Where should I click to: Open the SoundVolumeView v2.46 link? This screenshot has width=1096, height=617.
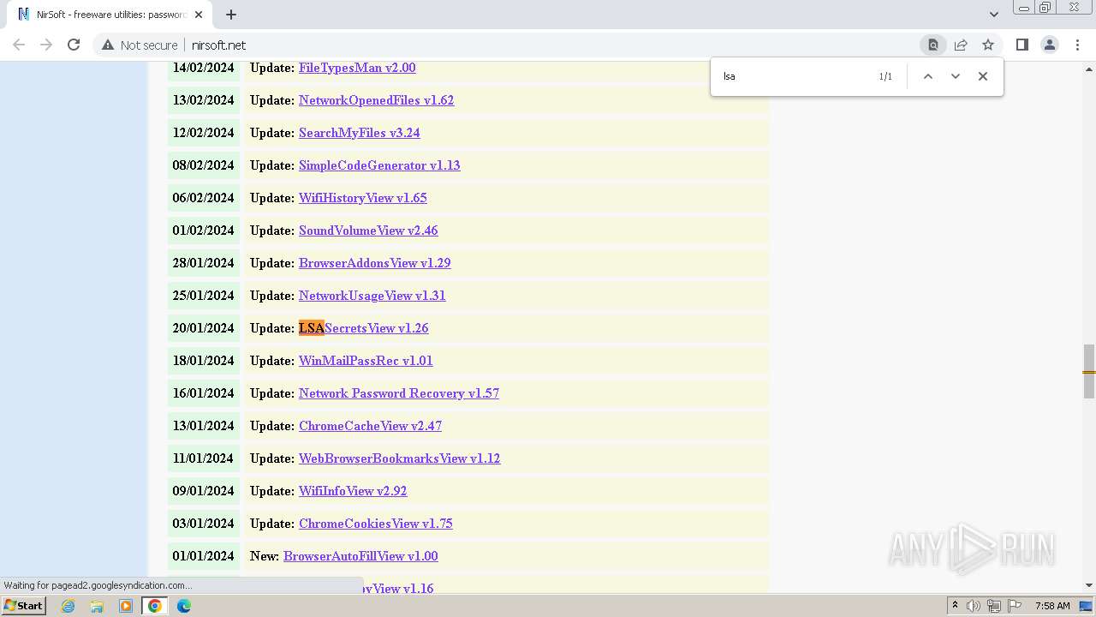tap(368, 231)
